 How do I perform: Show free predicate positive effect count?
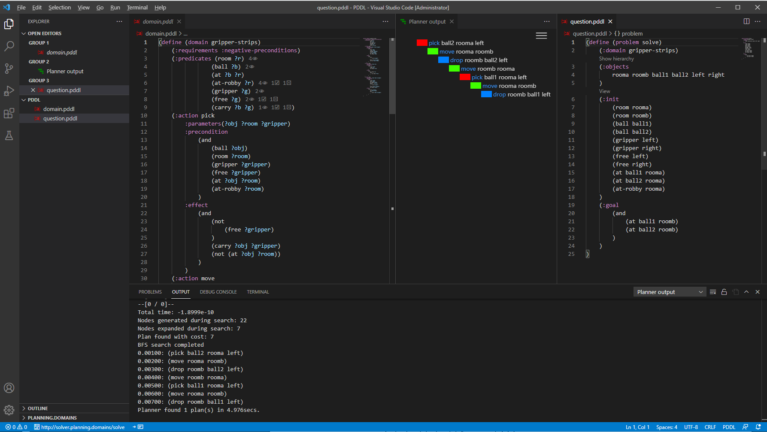(x=262, y=99)
